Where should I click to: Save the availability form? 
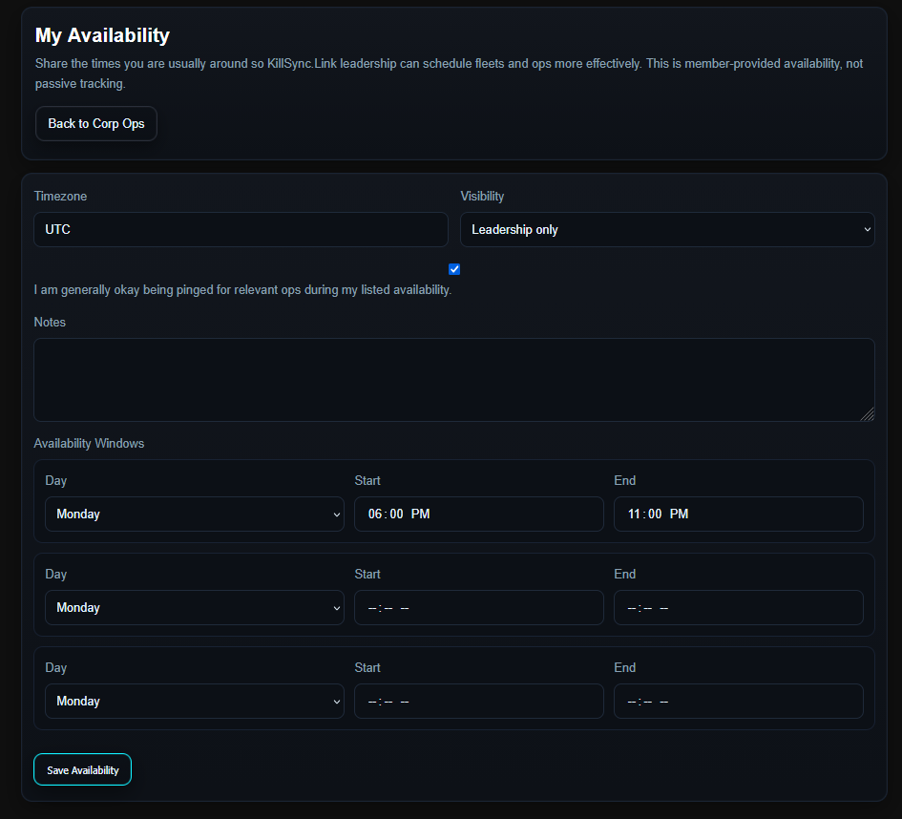[x=82, y=770]
